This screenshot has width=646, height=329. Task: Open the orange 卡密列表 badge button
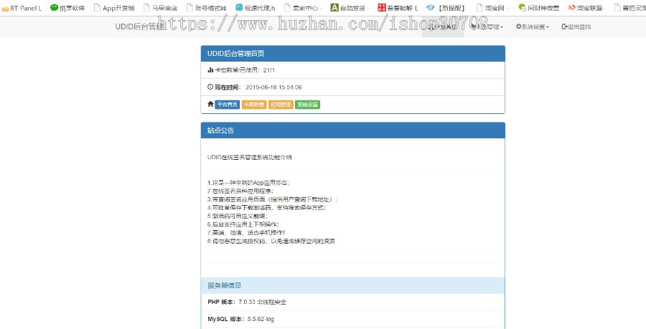pos(254,105)
